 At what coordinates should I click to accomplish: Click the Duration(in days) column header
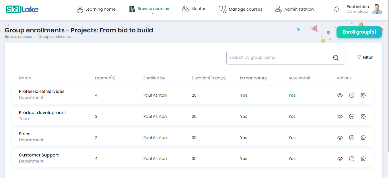point(209,78)
